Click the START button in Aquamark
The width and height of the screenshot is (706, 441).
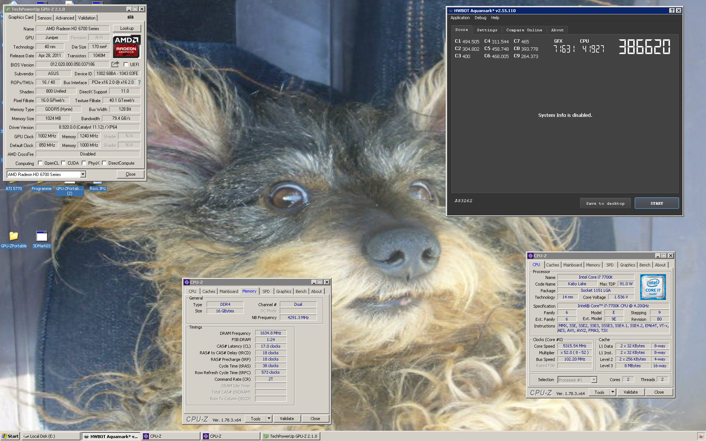tap(657, 203)
